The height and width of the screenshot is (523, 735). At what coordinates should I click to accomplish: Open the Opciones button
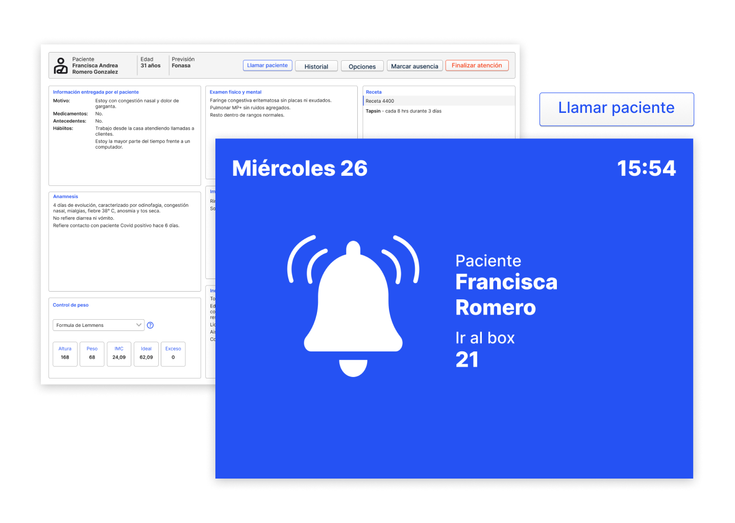point(362,66)
